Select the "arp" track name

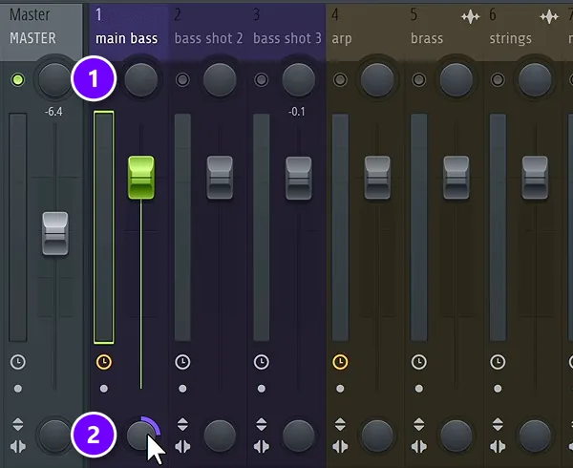pos(342,39)
